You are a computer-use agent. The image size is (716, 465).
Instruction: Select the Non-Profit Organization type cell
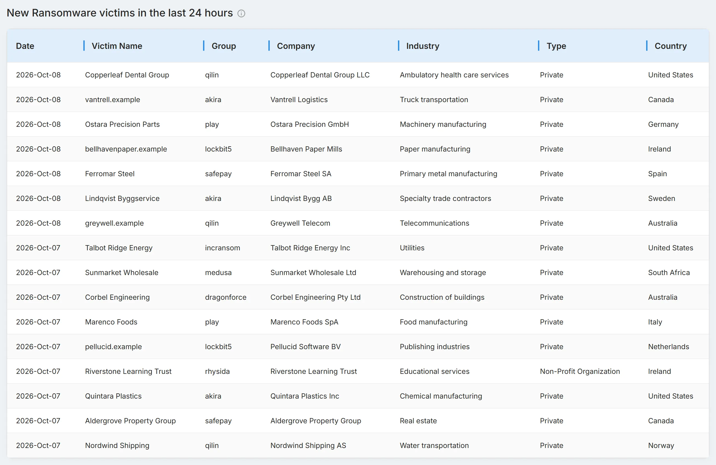point(580,371)
